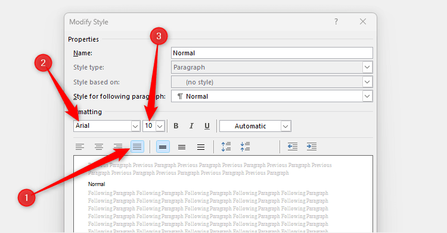Screen dimensions: 447x233
Task: Select align right paragraph icon
Action: pos(118,147)
